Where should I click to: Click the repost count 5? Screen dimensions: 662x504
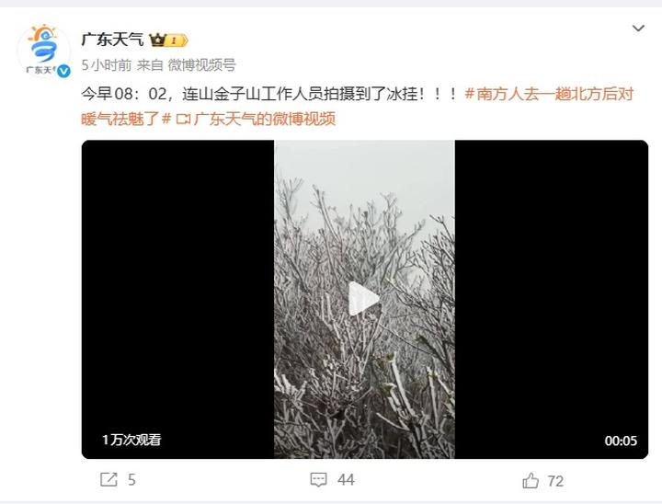(x=131, y=480)
